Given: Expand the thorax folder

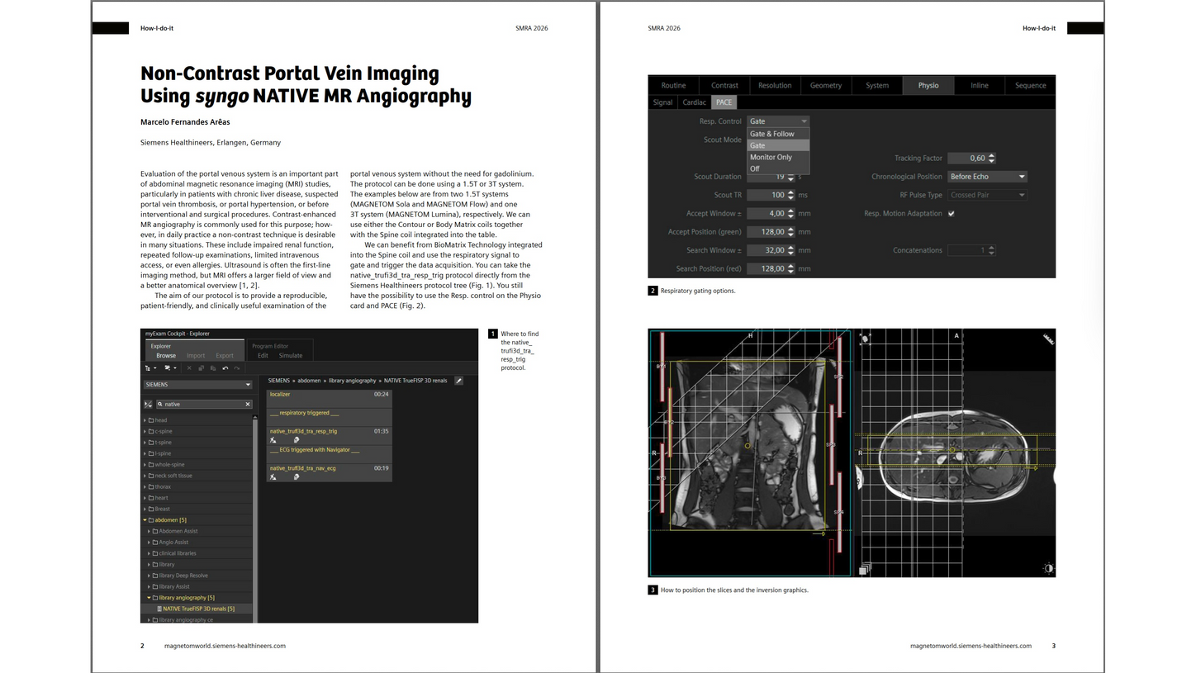Looking at the screenshot, I should click(x=145, y=487).
